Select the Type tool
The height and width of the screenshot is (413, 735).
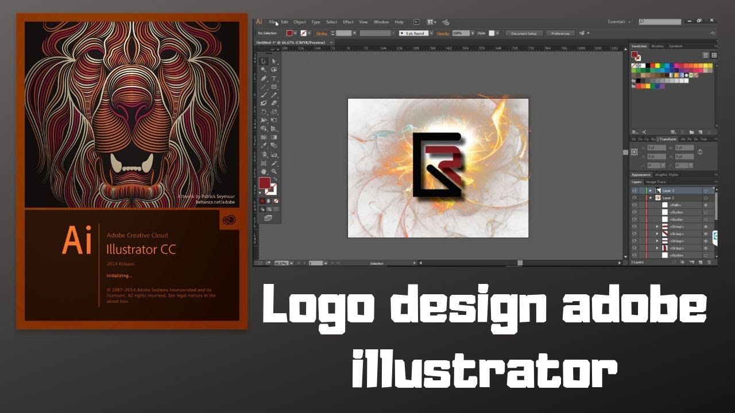point(274,77)
